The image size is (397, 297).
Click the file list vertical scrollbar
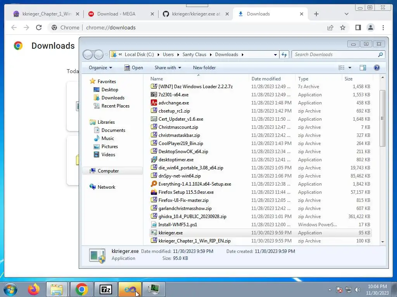pos(383,118)
